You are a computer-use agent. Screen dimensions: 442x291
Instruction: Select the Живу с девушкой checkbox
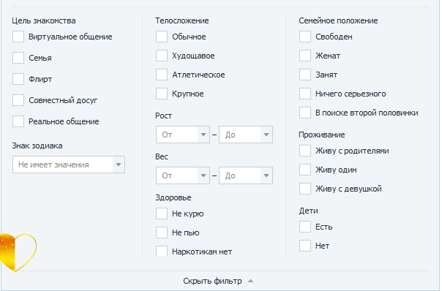point(305,189)
